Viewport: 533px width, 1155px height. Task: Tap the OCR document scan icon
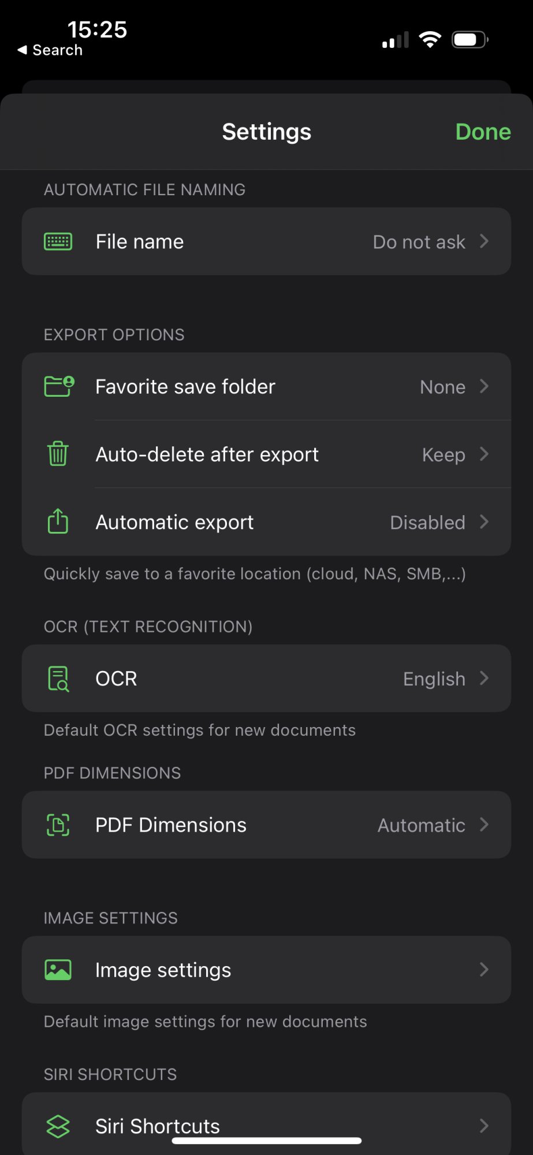click(x=58, y=679)
